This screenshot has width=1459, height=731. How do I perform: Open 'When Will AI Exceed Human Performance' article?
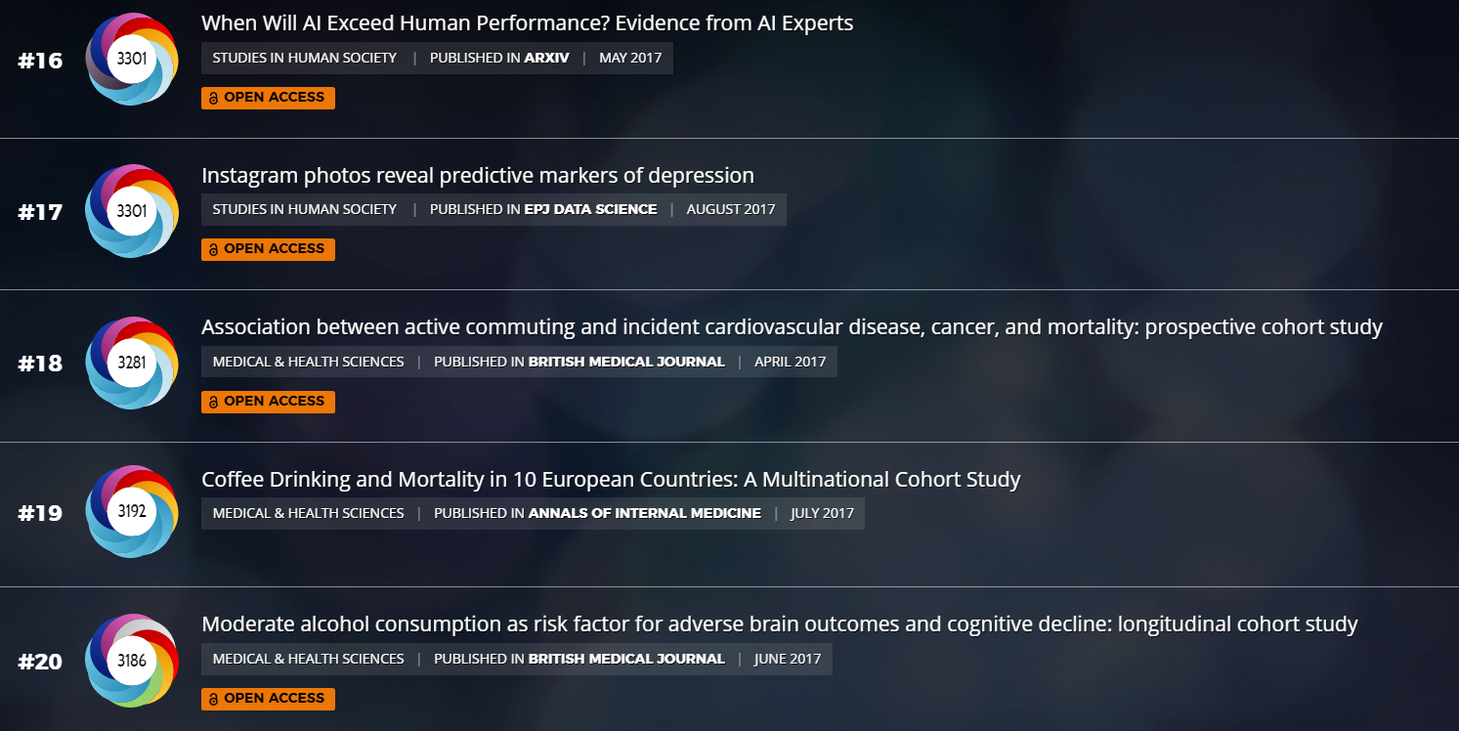tap(527, 22)
